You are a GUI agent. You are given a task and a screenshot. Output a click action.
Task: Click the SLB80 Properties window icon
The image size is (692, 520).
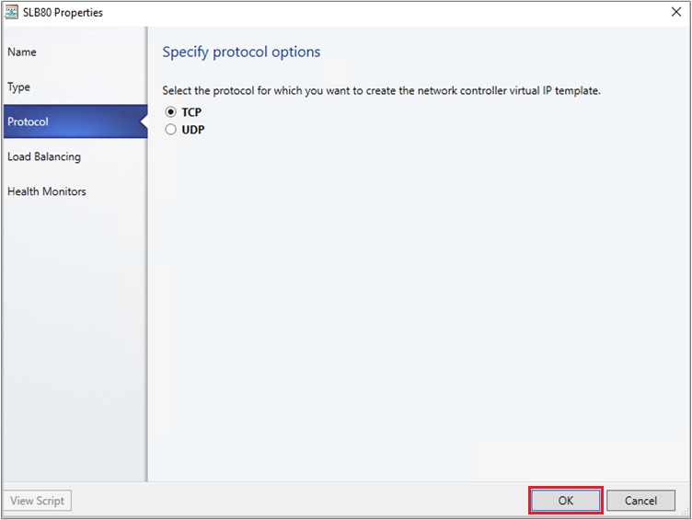13,13
